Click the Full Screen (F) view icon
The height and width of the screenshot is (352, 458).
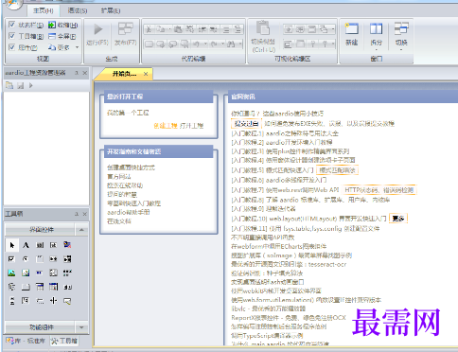point(52,36)
